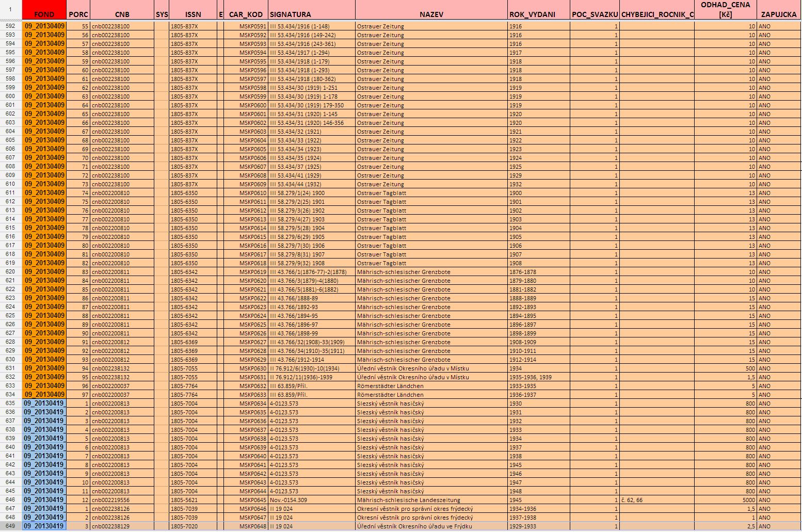The height and width of the screenshot is (532, 802).
Task: Click row header 1 at top
Action: point(10,10)
